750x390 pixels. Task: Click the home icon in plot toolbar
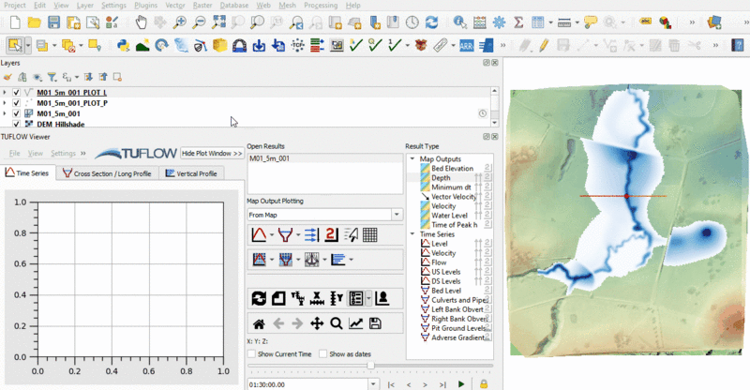(259, 323)
